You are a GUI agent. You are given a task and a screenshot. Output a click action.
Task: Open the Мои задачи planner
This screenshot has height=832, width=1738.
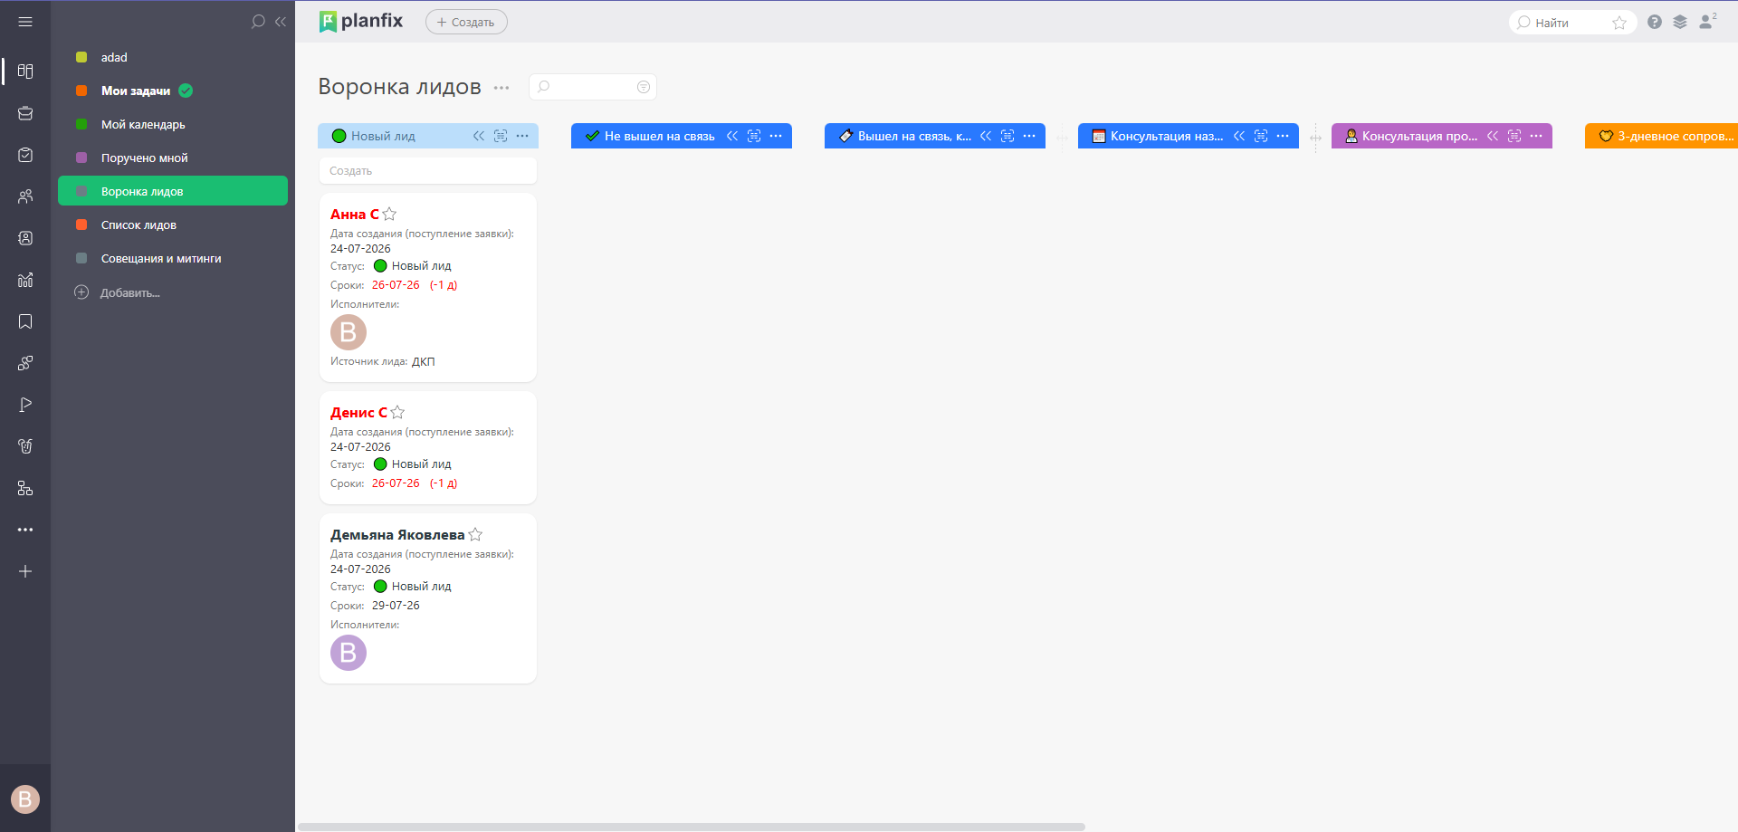[x=173, y=91]
